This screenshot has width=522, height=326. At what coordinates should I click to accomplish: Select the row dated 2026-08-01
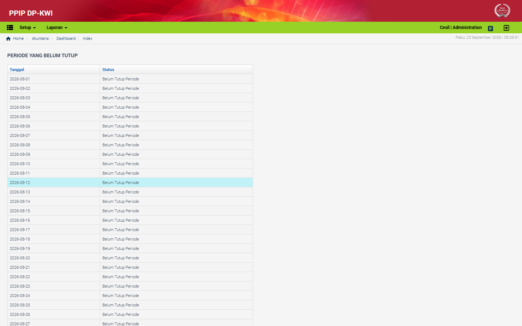tap(130, 79)
